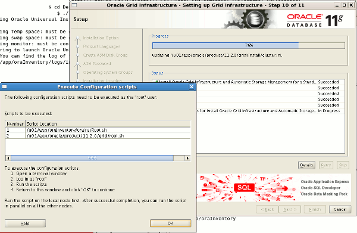Click the Next button in the installer
357x233 pixels.
[x=290, y=209]
